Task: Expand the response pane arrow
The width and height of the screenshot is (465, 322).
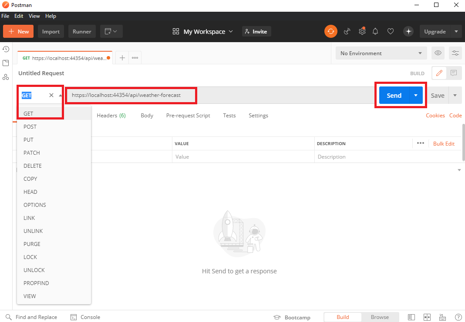Action: point(459,170)
